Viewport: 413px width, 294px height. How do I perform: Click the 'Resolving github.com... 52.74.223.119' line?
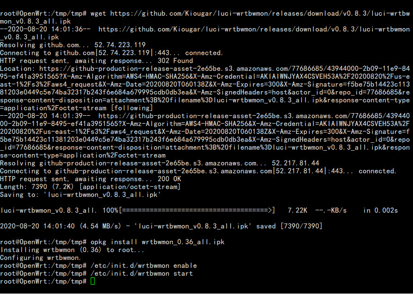pyautogui.click(x=73, y=45)
